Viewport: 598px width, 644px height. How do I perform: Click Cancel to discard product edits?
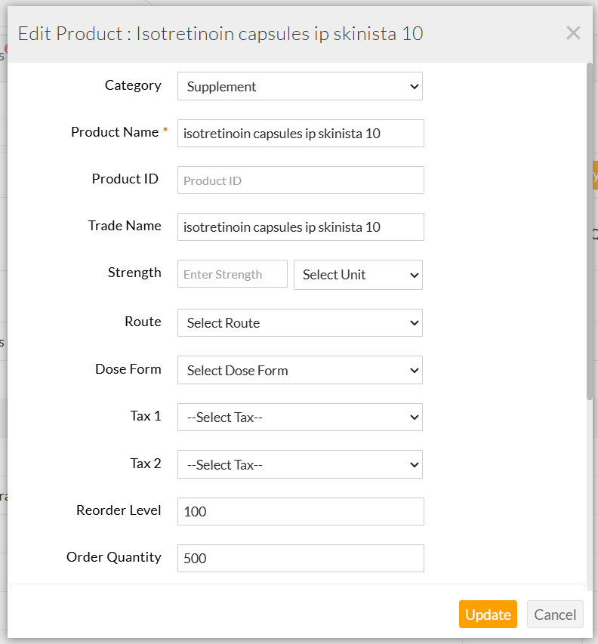pyautogui.click(x=555, y=614)
